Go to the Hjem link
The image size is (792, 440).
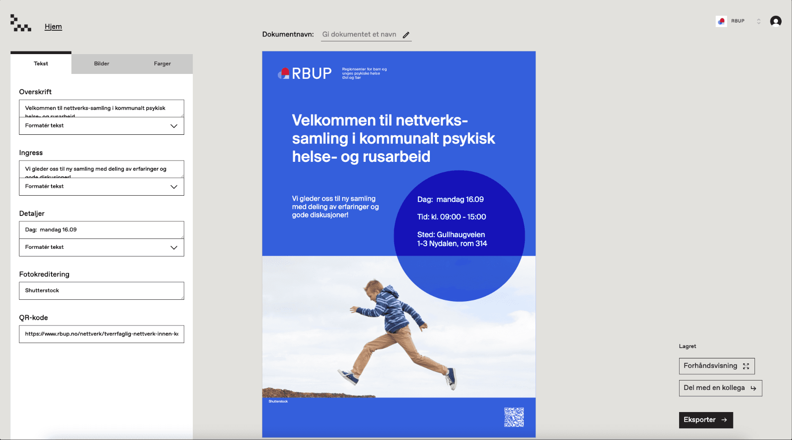point(53,27)
